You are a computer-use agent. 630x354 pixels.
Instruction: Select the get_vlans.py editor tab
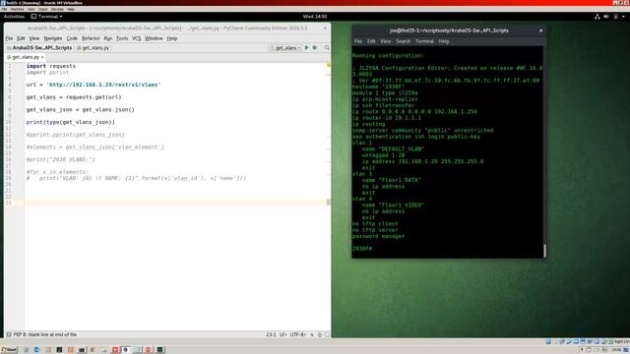[26, 57]
